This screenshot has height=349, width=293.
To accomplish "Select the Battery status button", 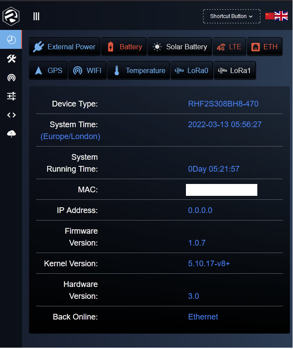I will pos(124,47).
